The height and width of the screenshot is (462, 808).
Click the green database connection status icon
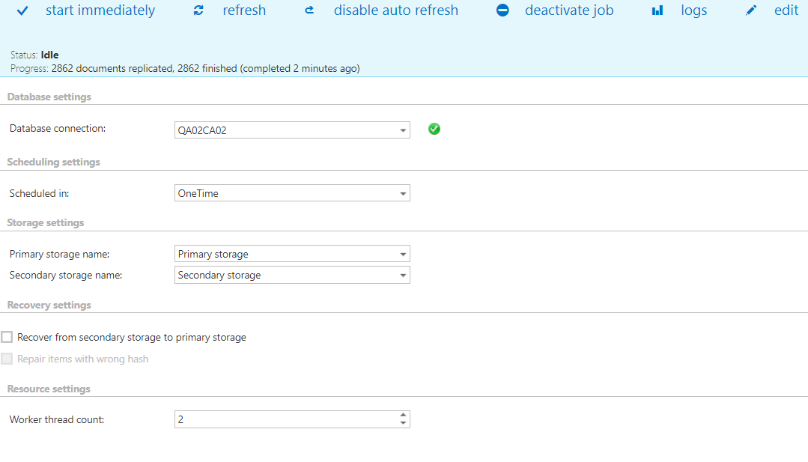click(434, 129)
